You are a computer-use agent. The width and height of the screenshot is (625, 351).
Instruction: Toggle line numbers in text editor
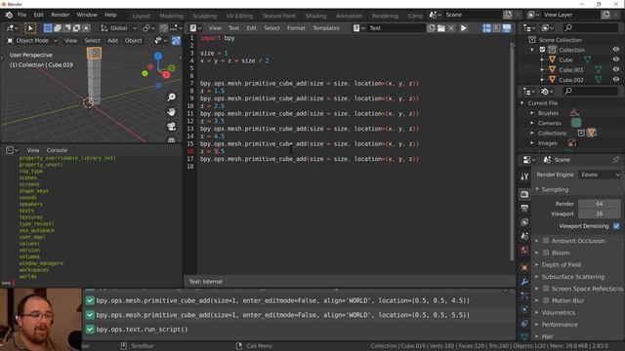(486, 28)
